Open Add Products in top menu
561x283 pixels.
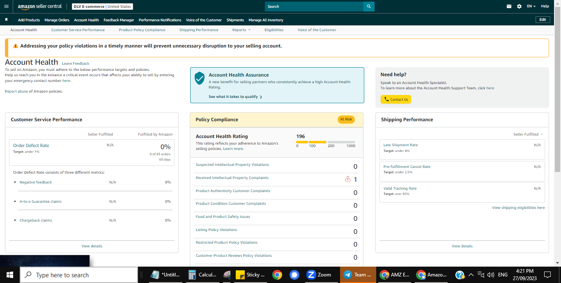click(x=29, y=20)
